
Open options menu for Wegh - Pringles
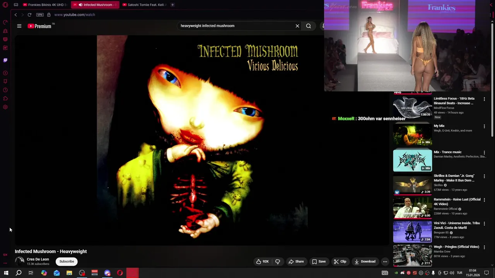pos(484,247)
